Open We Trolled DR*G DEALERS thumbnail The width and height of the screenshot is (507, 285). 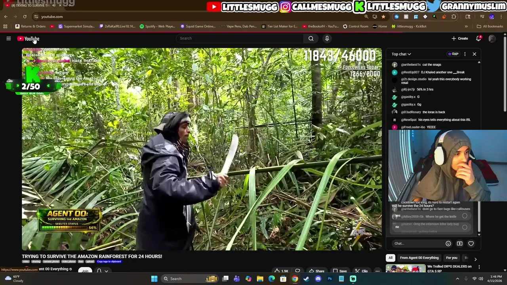[406, 269]
